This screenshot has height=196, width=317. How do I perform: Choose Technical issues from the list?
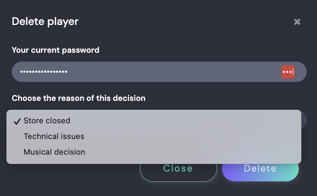point(54,136)
